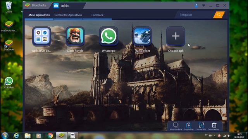Image resolution: width=248 pixels, height=139 pixels.
Task: Click the orange search button
Action: pyautogui.click(x=219, y=15)
